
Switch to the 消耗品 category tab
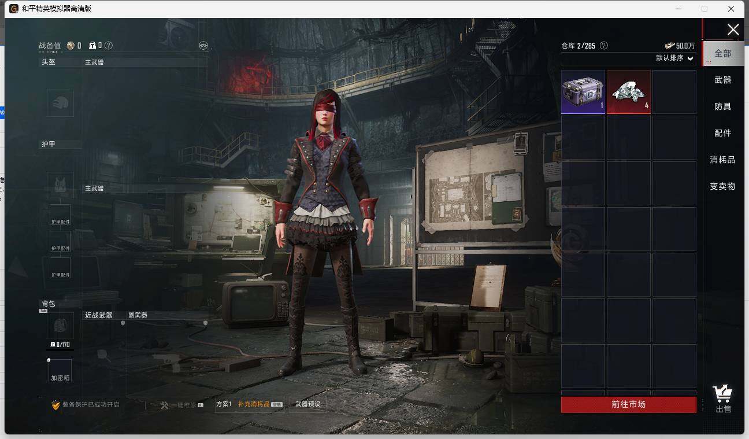pyautogui.click(x=723, y=160)
